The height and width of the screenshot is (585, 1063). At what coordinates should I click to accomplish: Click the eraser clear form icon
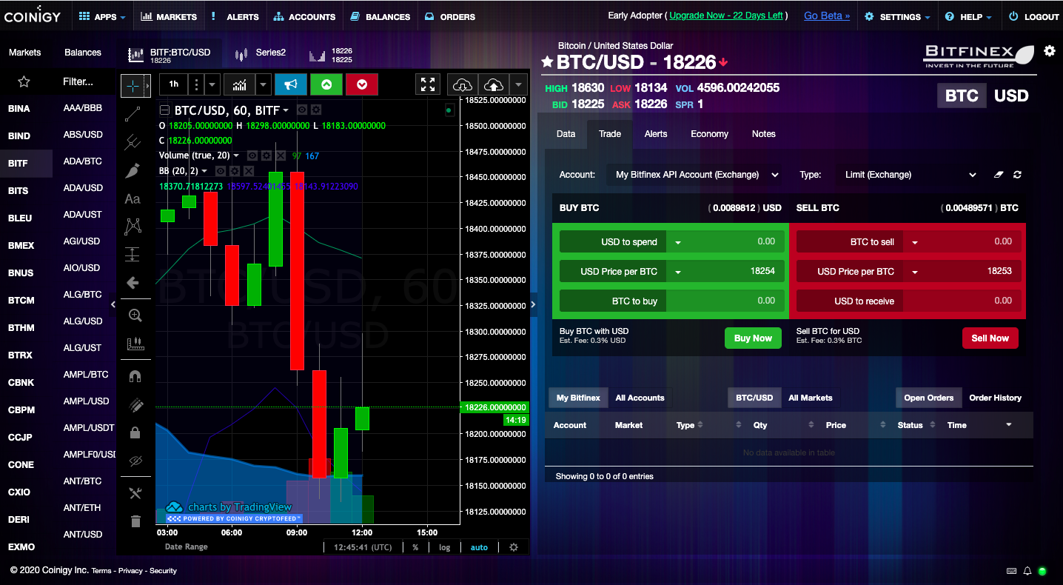[999, 175]
